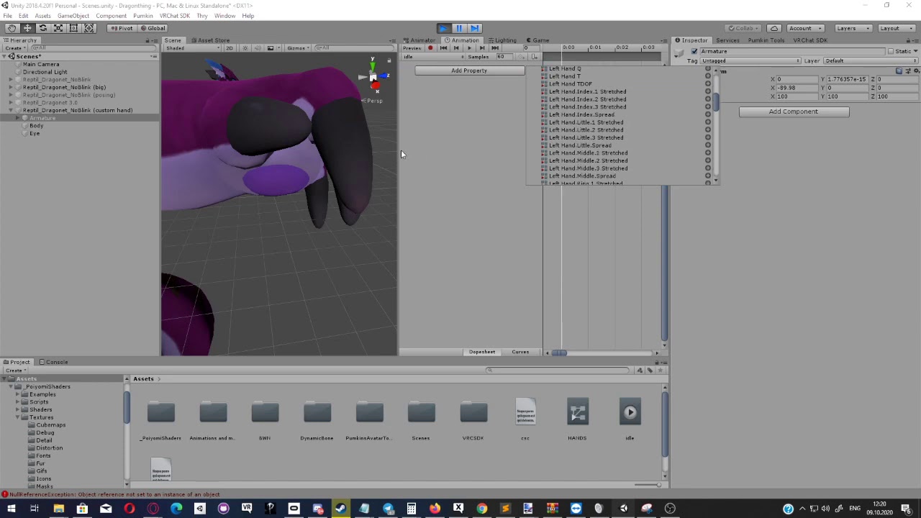921x518 pixels.
Task: Click the Position Y input field
Action: click(x=846, y=79)
